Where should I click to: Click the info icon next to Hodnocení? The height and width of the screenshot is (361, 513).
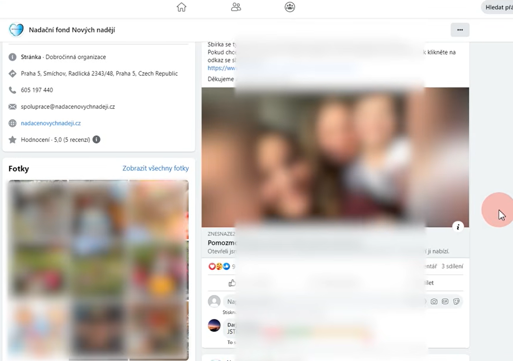click(97, 140)
